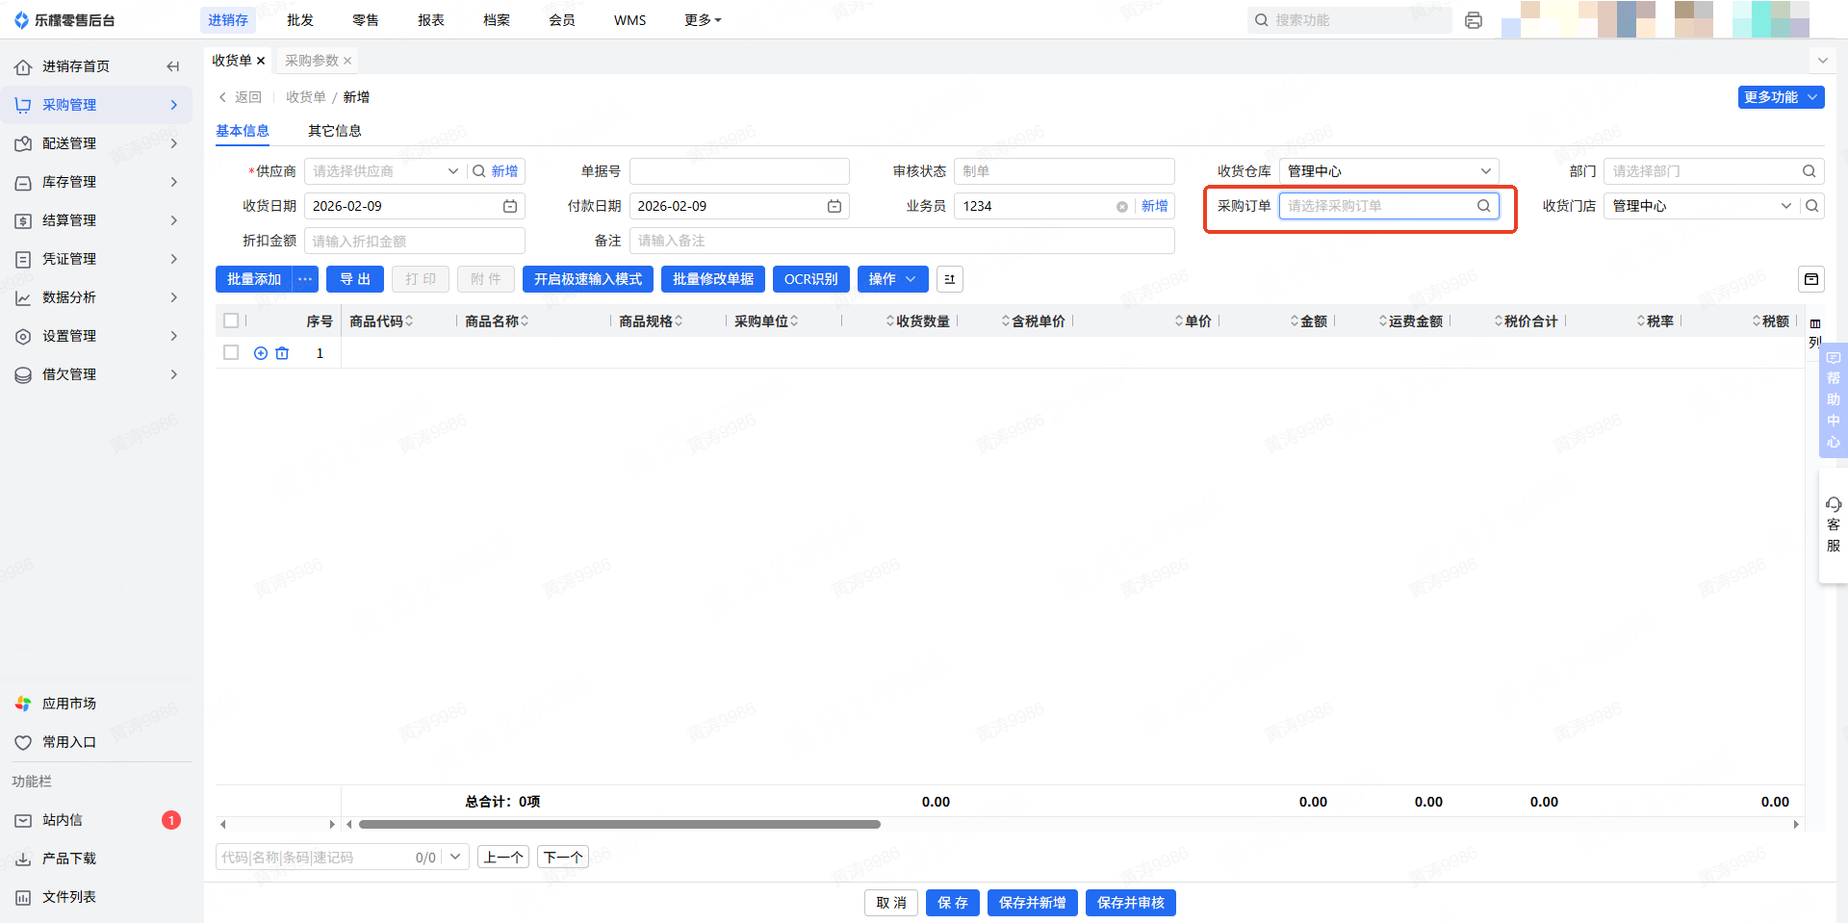Open the calendar picker for 收货日期

pos(510,206)
